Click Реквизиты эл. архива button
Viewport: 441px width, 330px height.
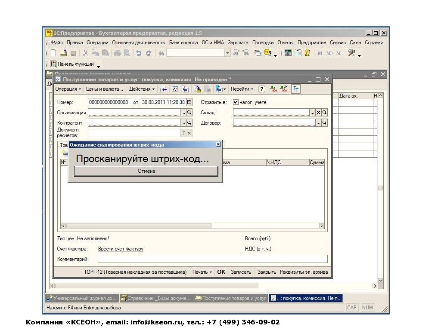point(304,272)
